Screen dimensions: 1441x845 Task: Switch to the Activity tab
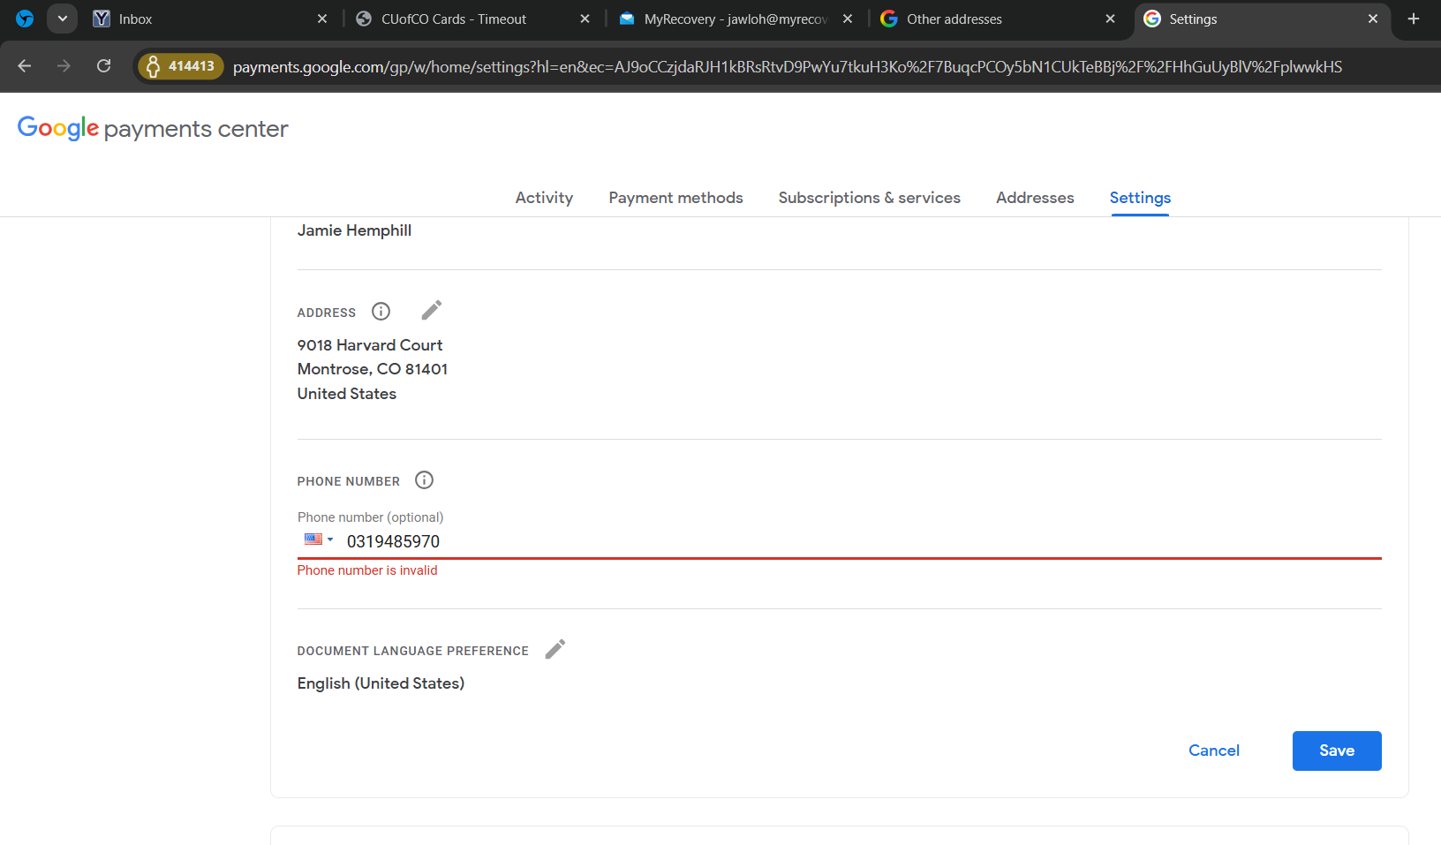[x=544, y=198]
